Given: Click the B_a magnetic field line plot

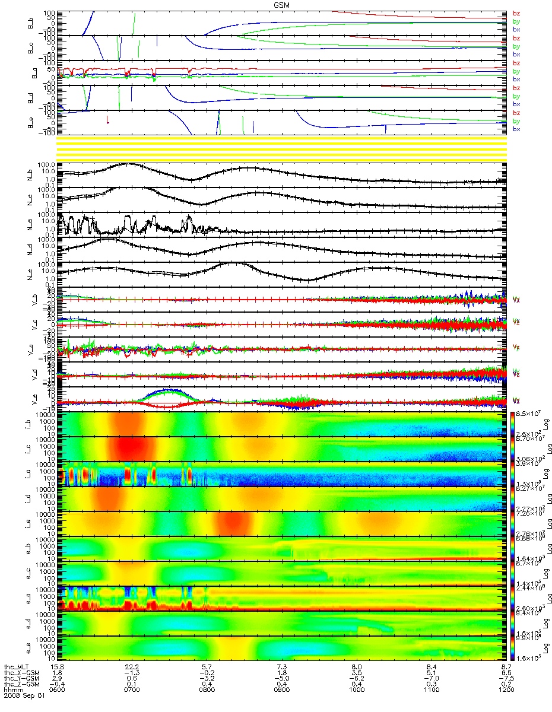Looking at the screenshot, I should (x=283, y=72).
